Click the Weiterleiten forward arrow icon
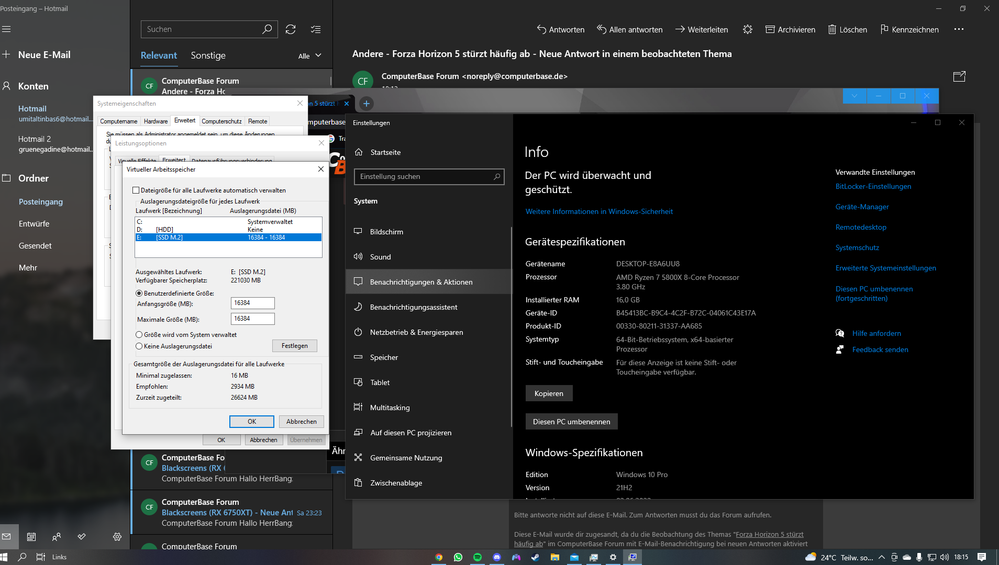 point(680,29)
